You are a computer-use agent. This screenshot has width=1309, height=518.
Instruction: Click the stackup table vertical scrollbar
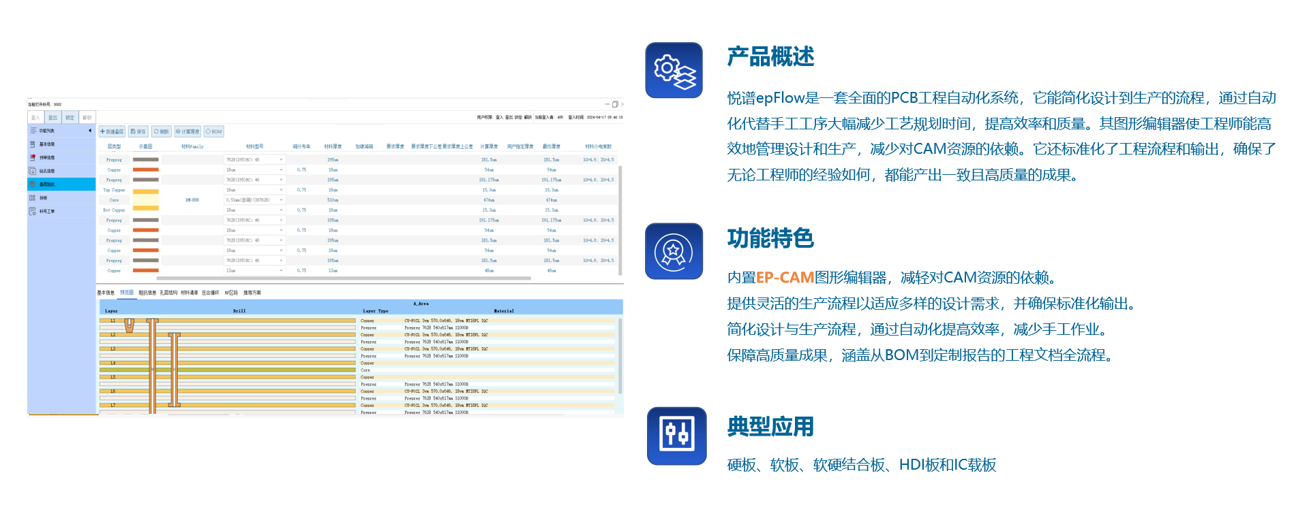620,220
